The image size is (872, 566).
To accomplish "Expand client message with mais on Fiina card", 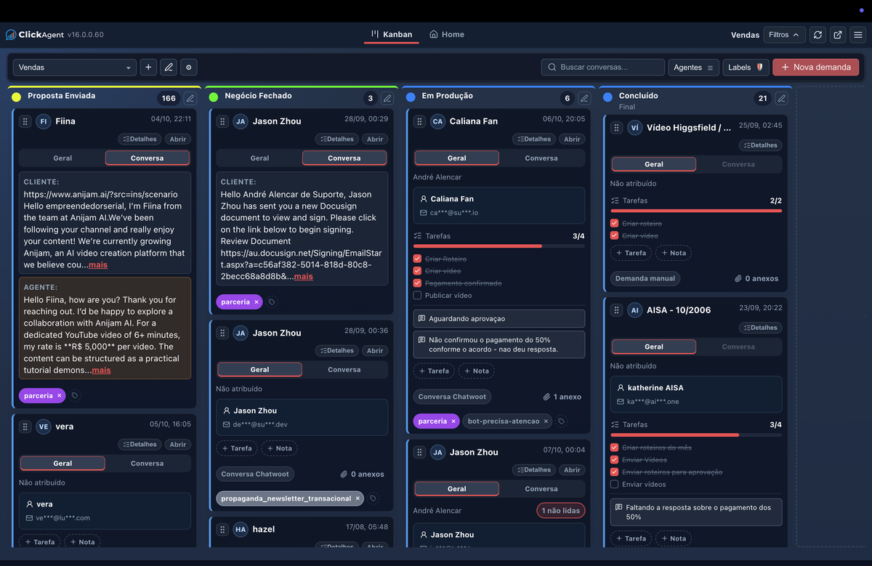I will [98, 265].
